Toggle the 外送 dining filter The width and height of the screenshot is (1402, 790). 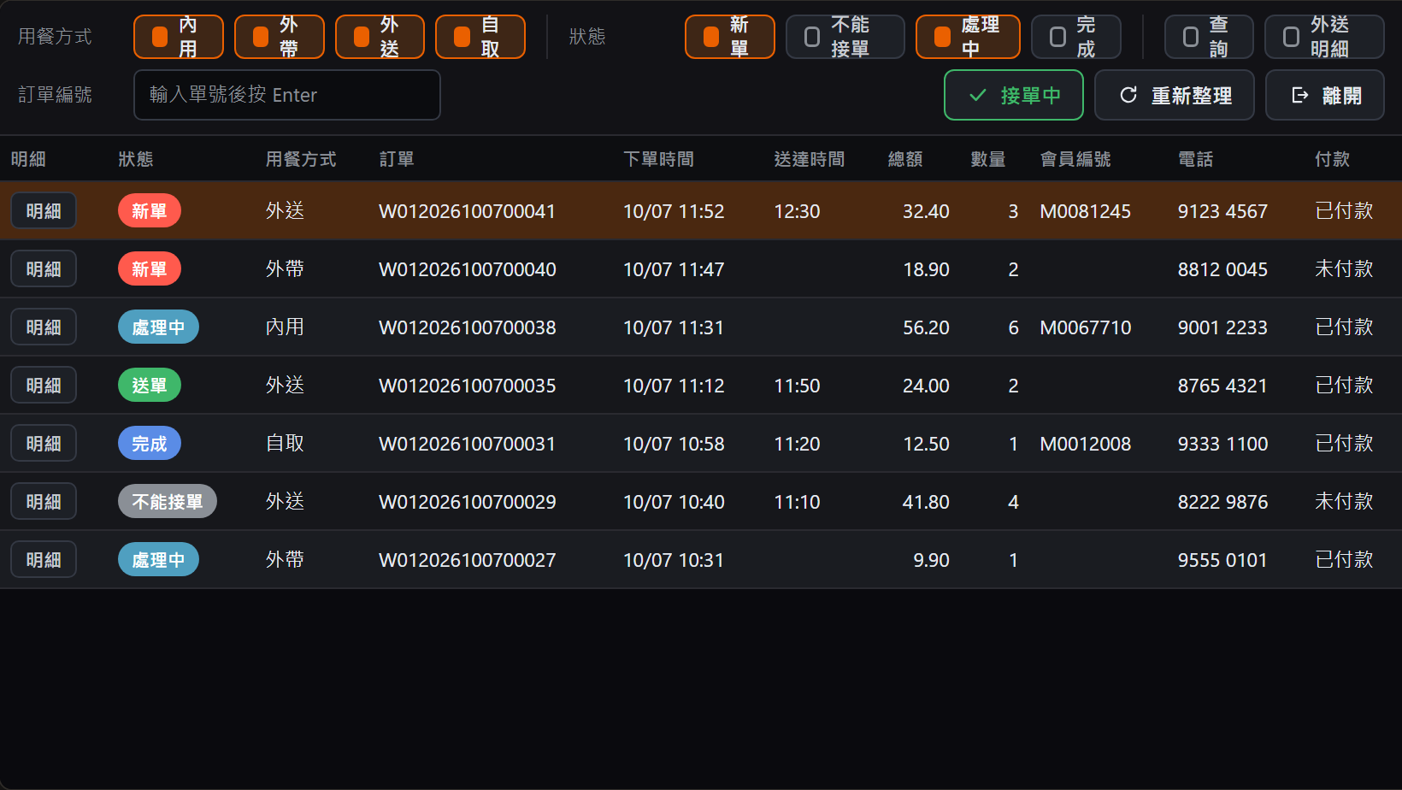(x=380, y=37)
